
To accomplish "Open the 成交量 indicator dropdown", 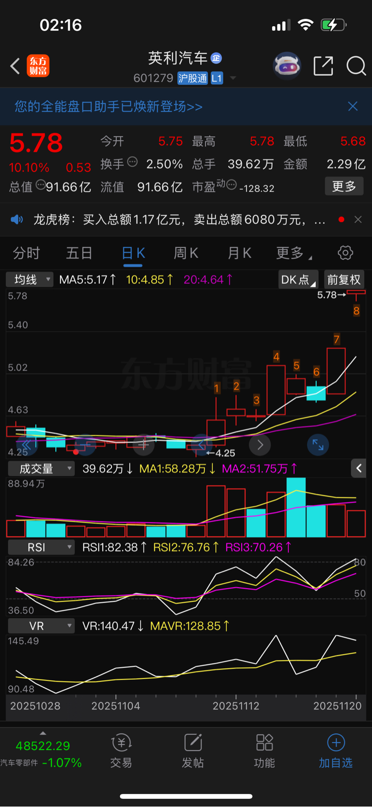I will pos(41,469).
